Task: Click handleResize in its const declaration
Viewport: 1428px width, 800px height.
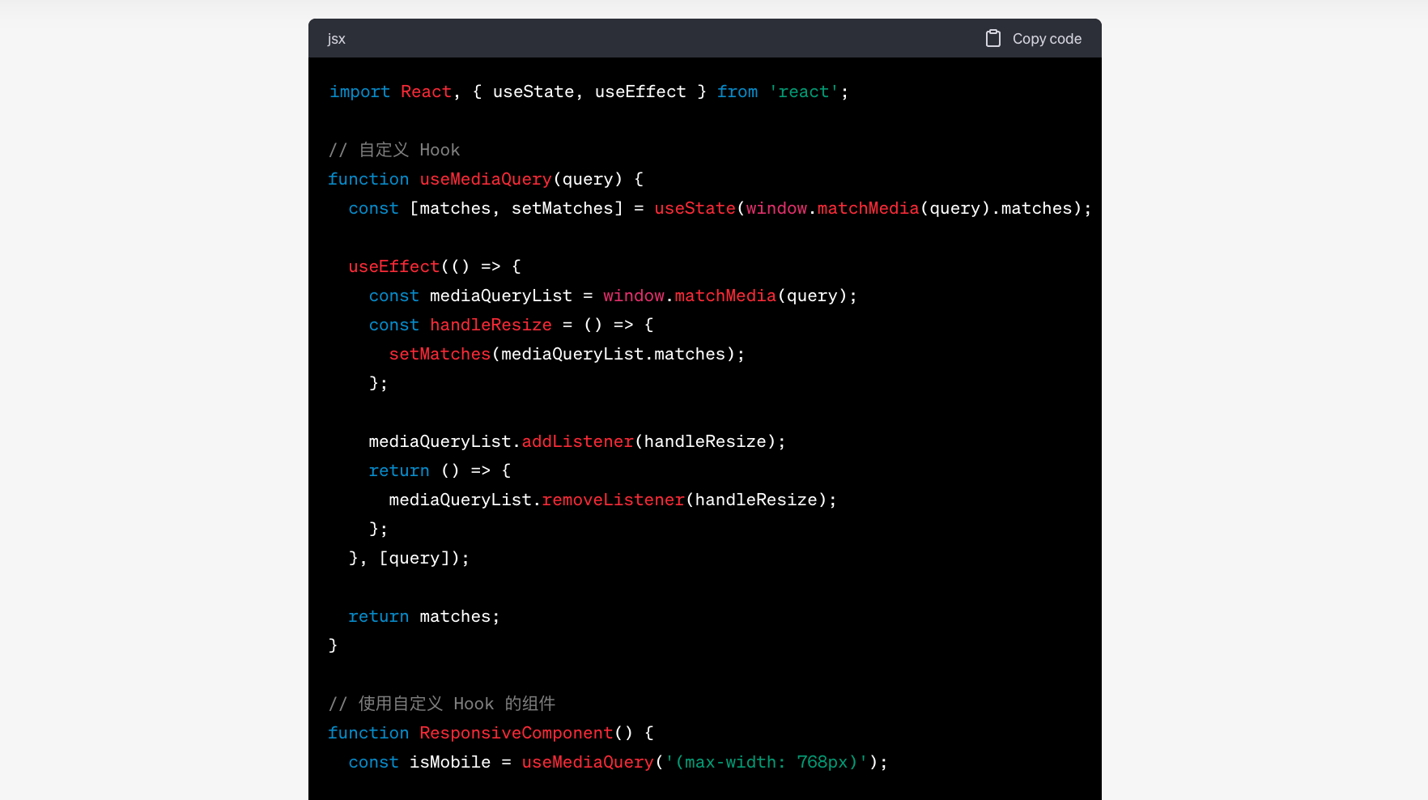Action: tap(491, 325)
